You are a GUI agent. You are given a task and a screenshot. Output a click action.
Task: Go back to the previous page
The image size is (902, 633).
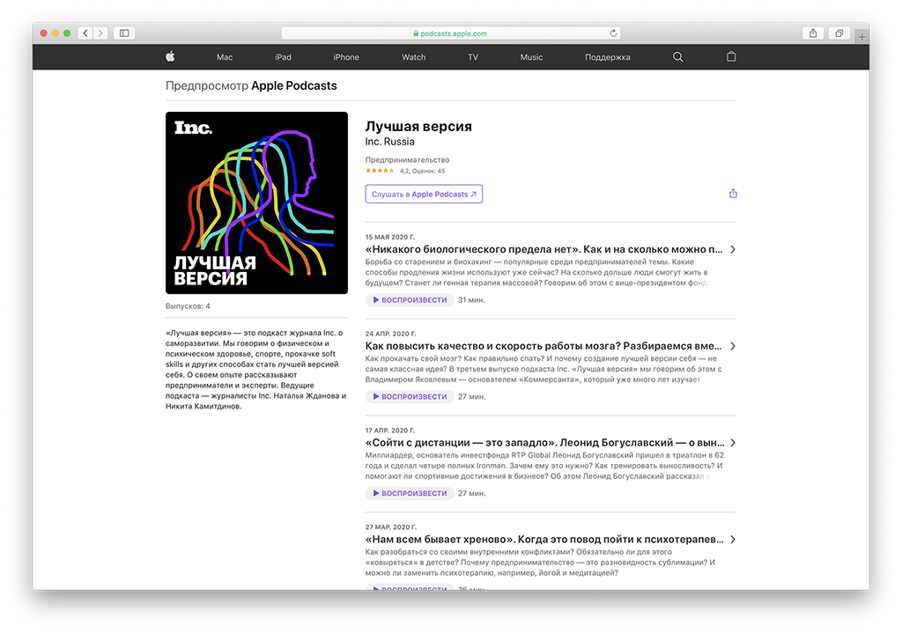85,33
